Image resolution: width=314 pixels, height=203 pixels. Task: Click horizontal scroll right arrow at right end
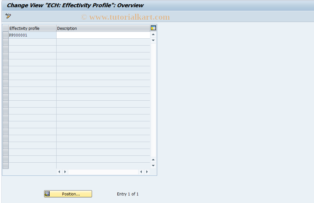pyautogui.click(x=147, y=172)
